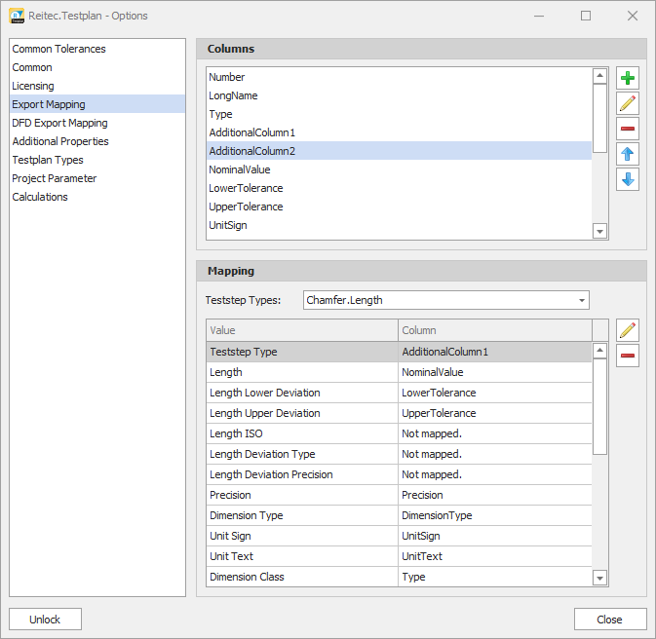
Task: Click the Value column header
Action: coord(302,330)
